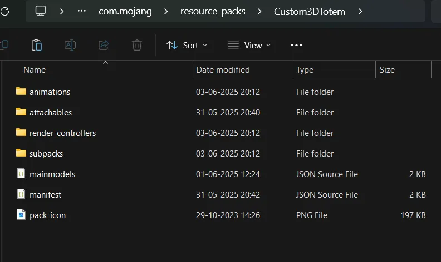Click the Share icon in toolbar
This screenshot has width=441, height=262.
click(104, 45)
